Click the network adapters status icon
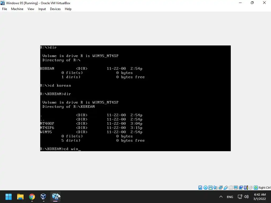Screen dimensions: 271x203 (220, 188)
